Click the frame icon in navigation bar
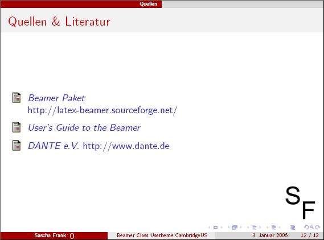The width and height of the screenshot is (324, 240). (235, 227)
